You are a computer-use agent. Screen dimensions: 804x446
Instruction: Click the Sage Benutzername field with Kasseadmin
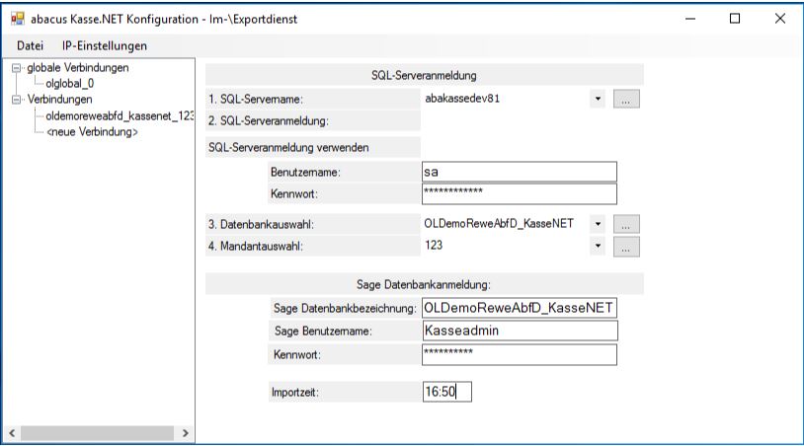(x=519, y=332)
